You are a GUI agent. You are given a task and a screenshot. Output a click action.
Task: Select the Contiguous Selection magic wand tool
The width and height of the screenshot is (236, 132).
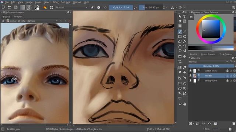(x=180, y=93)
